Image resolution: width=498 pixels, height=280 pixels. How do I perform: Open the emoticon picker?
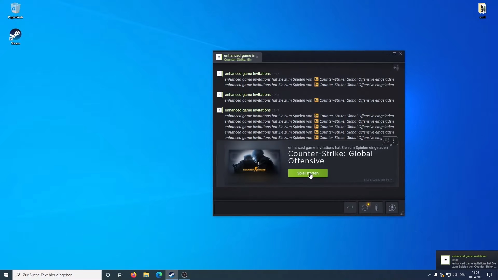[x=365, y=208]
